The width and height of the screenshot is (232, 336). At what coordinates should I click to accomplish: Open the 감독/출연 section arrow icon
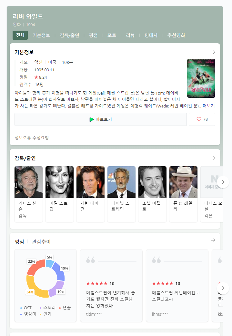[213, 158]
